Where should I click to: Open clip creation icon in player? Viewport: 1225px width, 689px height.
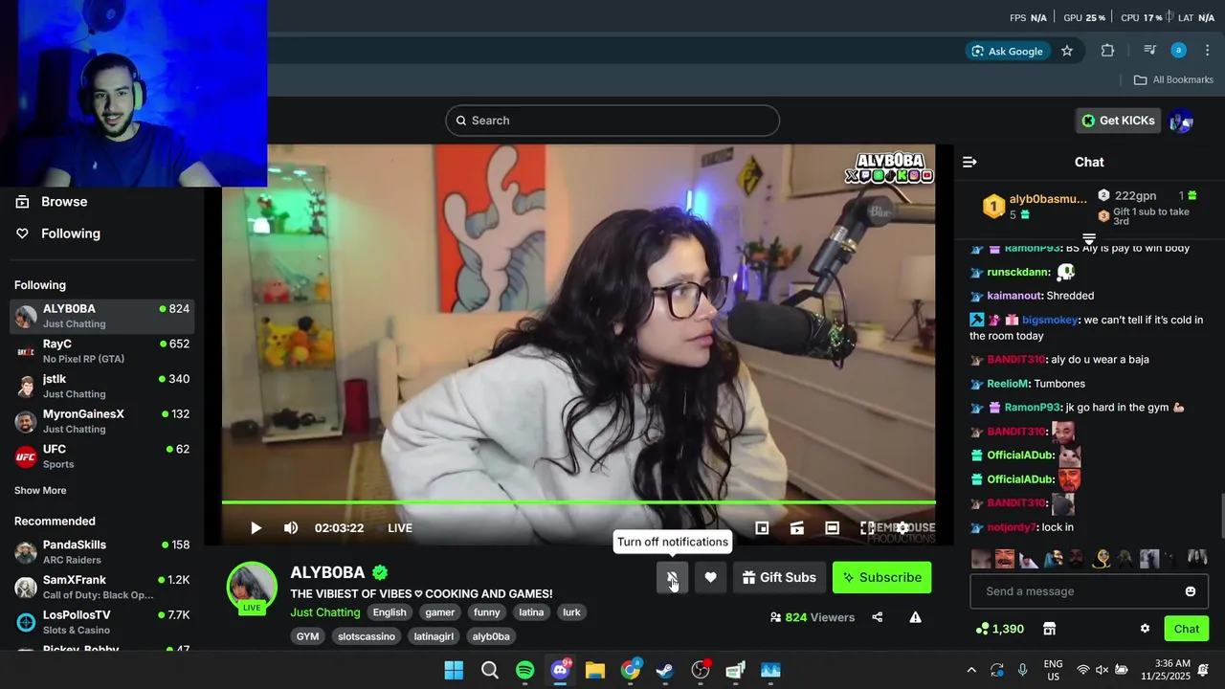coord(797,528)
